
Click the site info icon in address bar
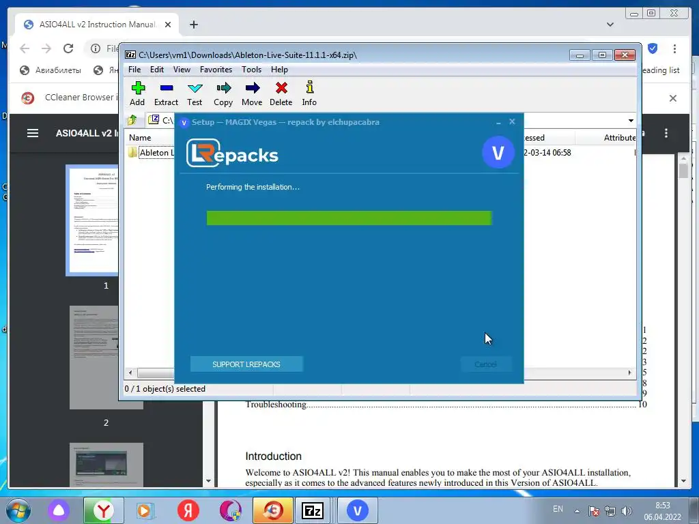pos(96,48)
